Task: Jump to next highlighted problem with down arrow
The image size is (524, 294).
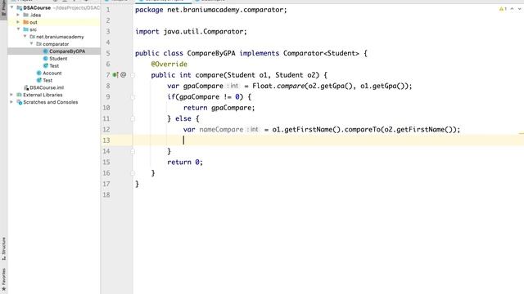Action: 519,9
